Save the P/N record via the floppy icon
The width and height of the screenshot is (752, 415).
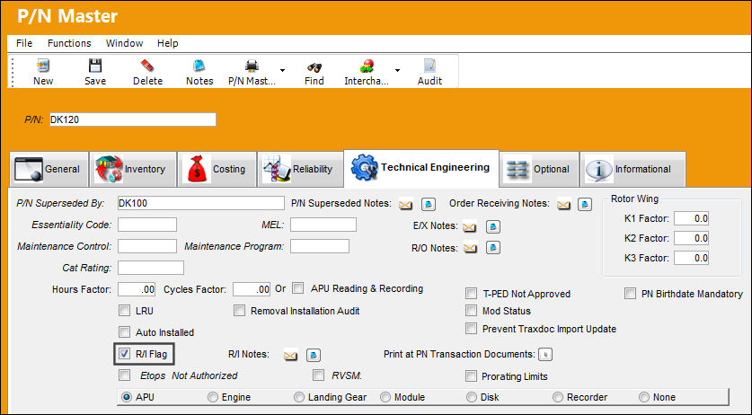coord(95,66)
